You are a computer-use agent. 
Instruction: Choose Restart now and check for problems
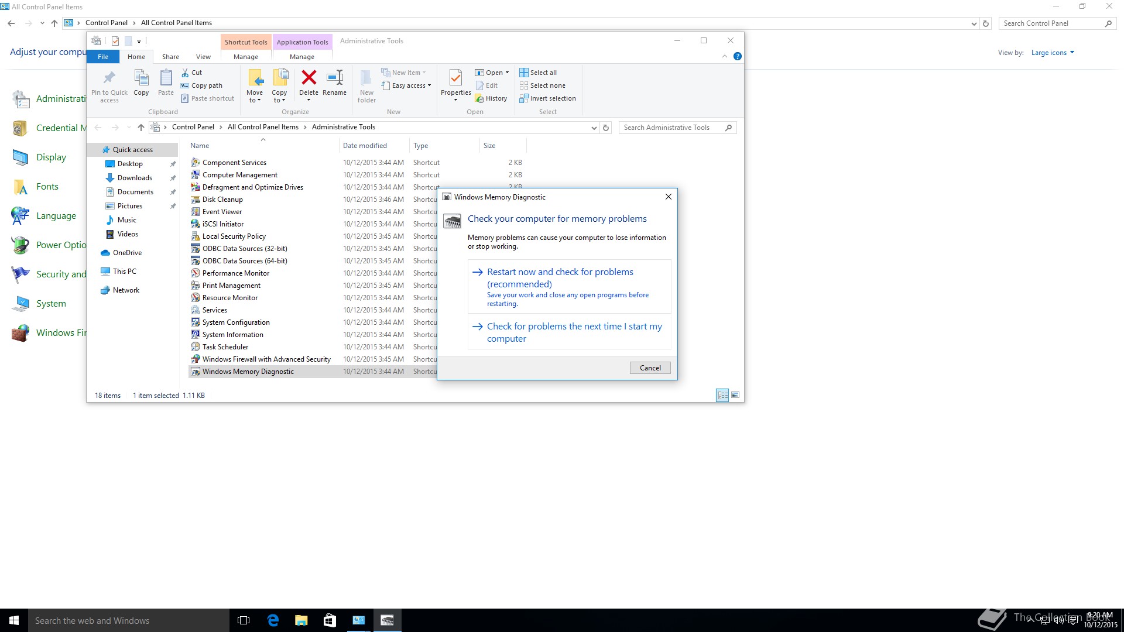(570, 287)
